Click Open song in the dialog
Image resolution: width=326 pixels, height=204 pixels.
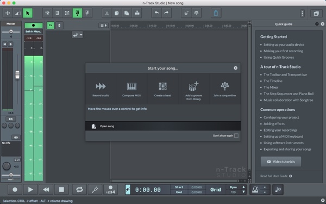click(x=163, y=126)
